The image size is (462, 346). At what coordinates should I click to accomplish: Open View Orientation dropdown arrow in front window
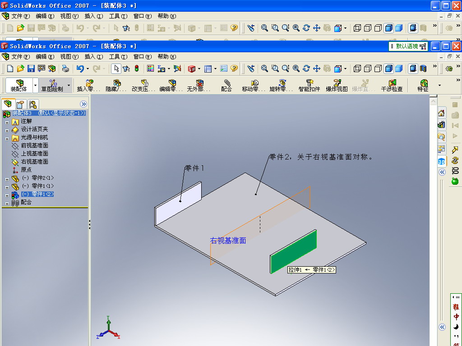[345, 69]
